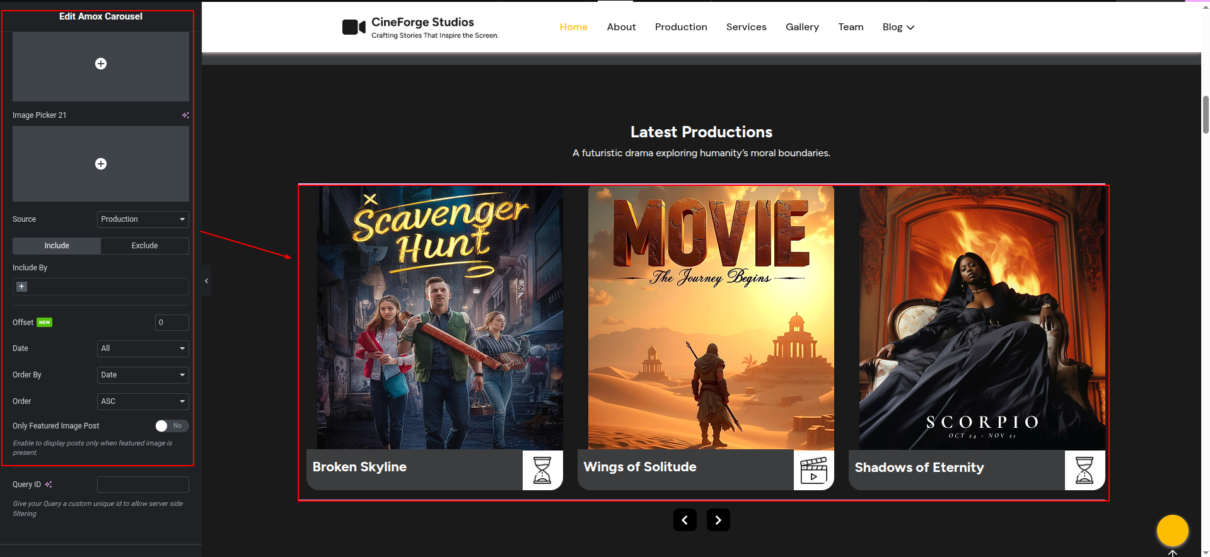Open the Blog menu in navigation
This screenshot has height=557, width=1210.
[x=898, y=27]
